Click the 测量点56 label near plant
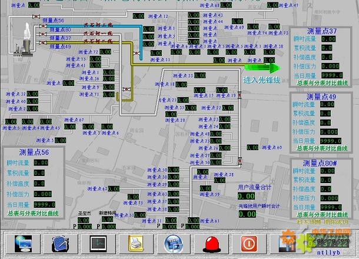 (53, 20)
